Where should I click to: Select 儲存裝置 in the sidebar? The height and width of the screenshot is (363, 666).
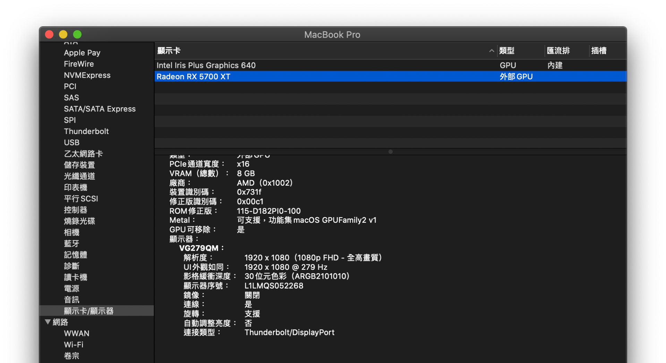click(x=79, y=165)
